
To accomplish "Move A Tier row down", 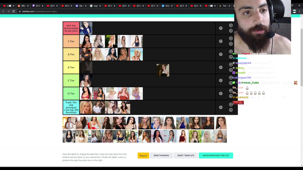I will point(231,57).
